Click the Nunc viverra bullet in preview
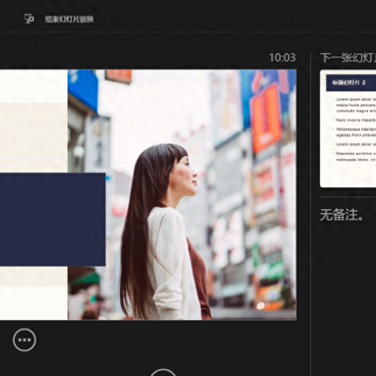The width and height of the screenshot is (376, 376). pos(354,119)
